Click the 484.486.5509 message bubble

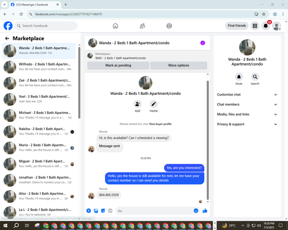coord(109,195)
